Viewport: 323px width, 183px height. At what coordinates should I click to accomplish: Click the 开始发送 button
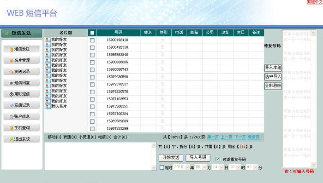point(171,158)
